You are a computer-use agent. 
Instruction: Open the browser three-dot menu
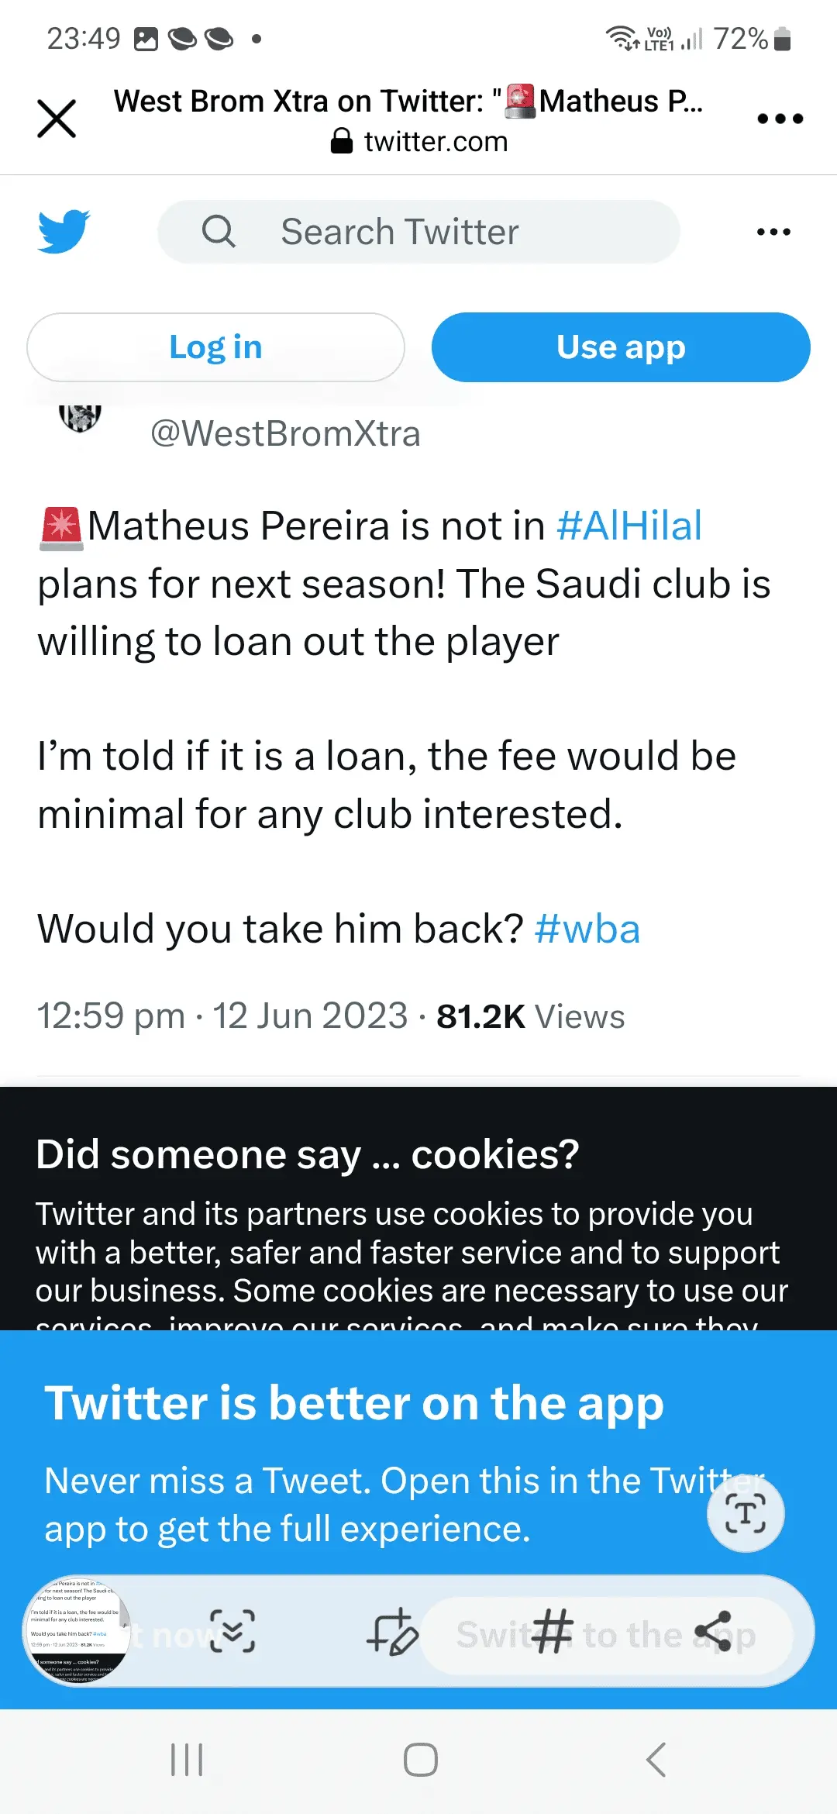pos(780,119)
